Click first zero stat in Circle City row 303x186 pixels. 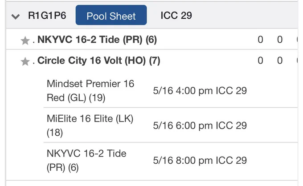coord(260,61)
